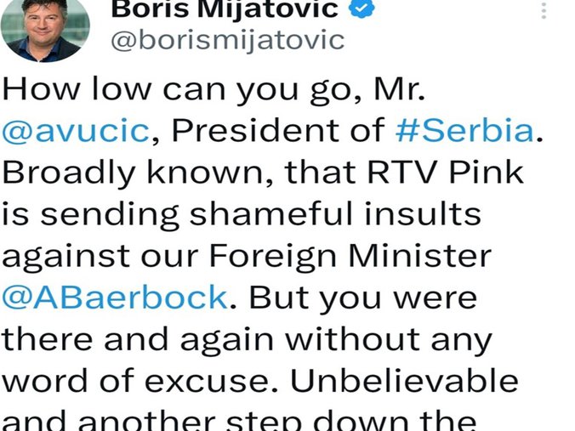This screenshot has height=431, width=575.
Task: Click the phrase "But you were"
Action: 363,298
